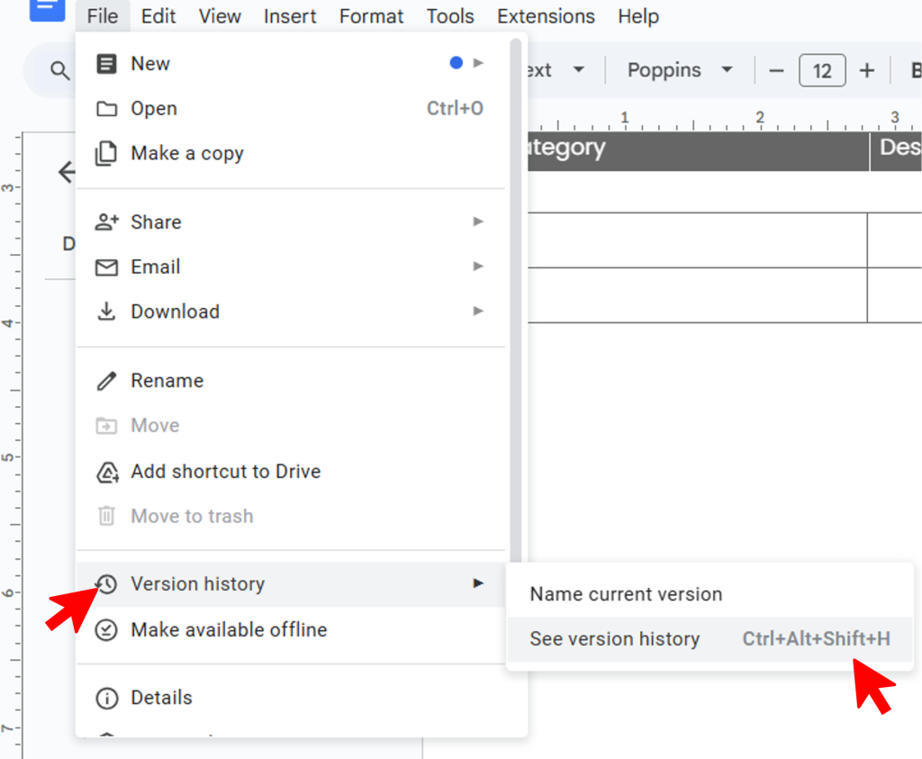Expand the Share submenu arrow
Image resolution: width=922 pixels, height=759 pixels.
[478, 221]
